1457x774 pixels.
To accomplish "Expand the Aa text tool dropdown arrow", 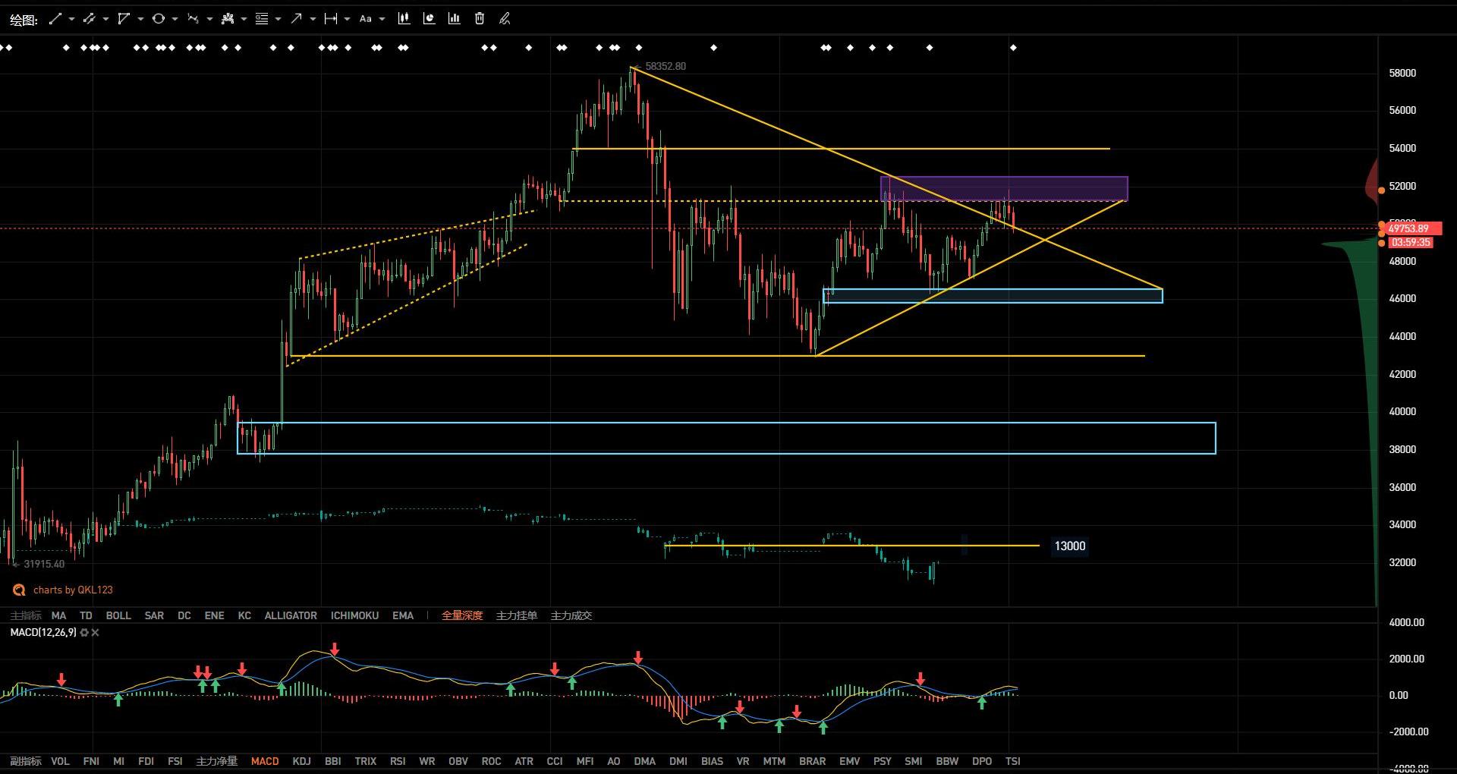I will 382,19.
